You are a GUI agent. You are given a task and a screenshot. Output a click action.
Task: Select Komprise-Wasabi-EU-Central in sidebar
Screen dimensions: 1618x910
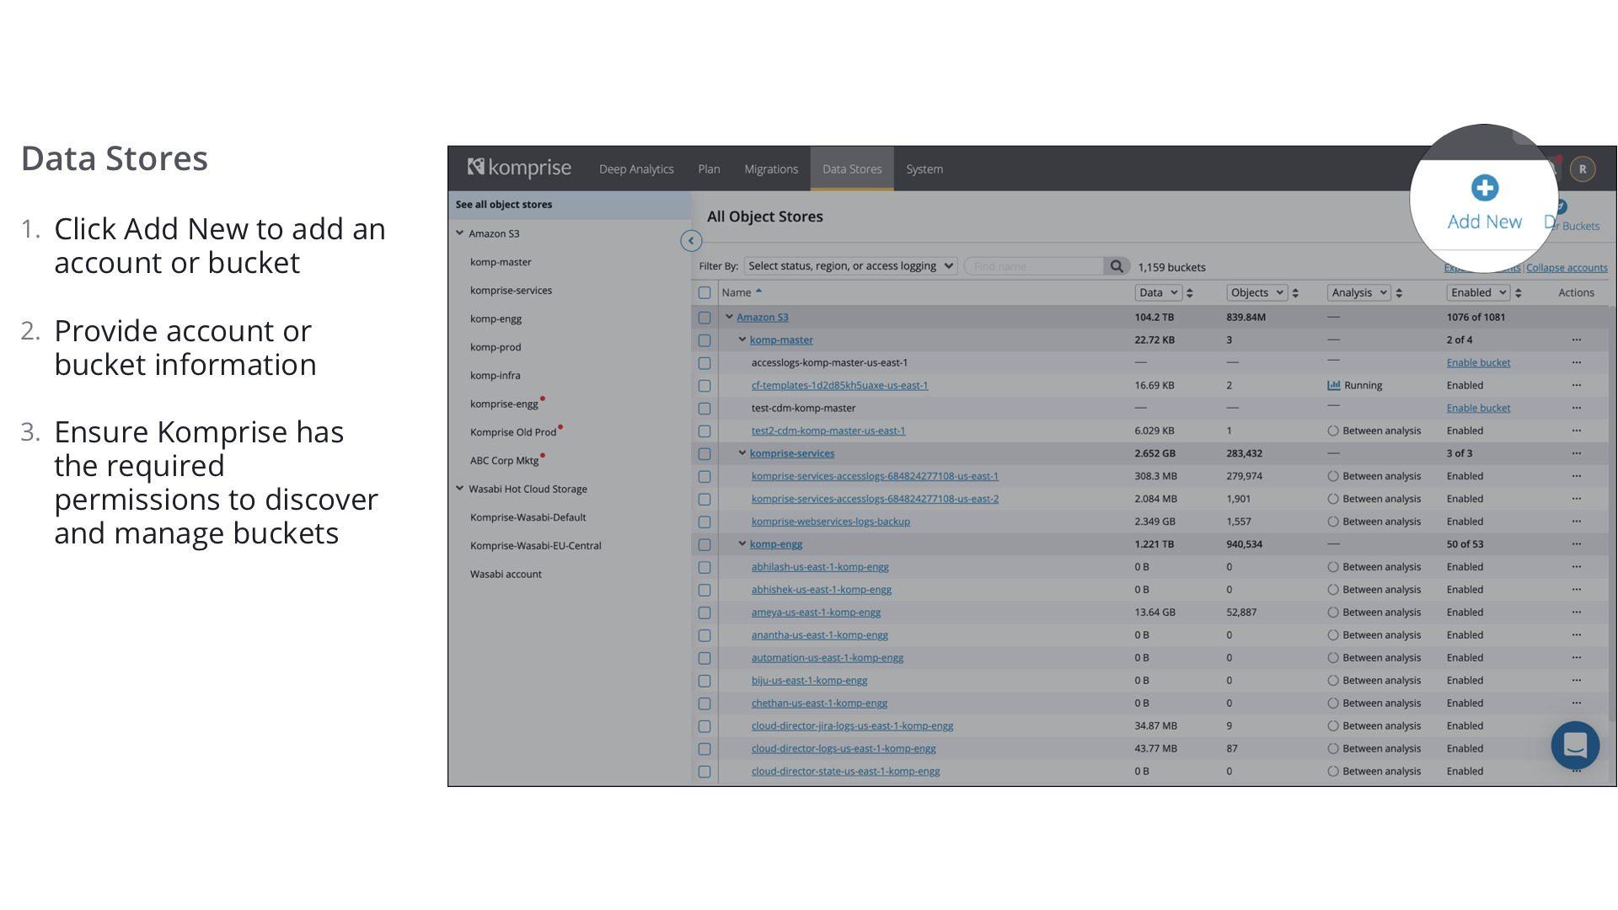click(x=536, y=546)
